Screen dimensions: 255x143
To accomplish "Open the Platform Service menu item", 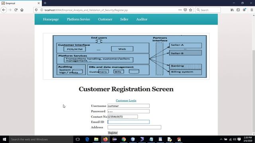I will (78, 19).
